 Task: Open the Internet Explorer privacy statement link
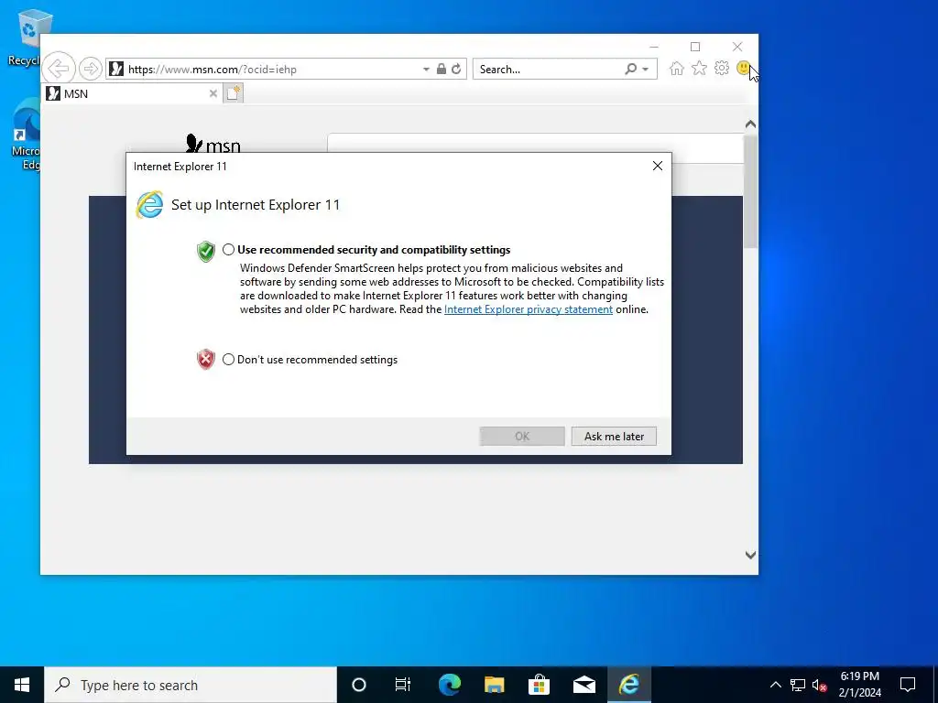pyautogui.click(x=529, y=309)
